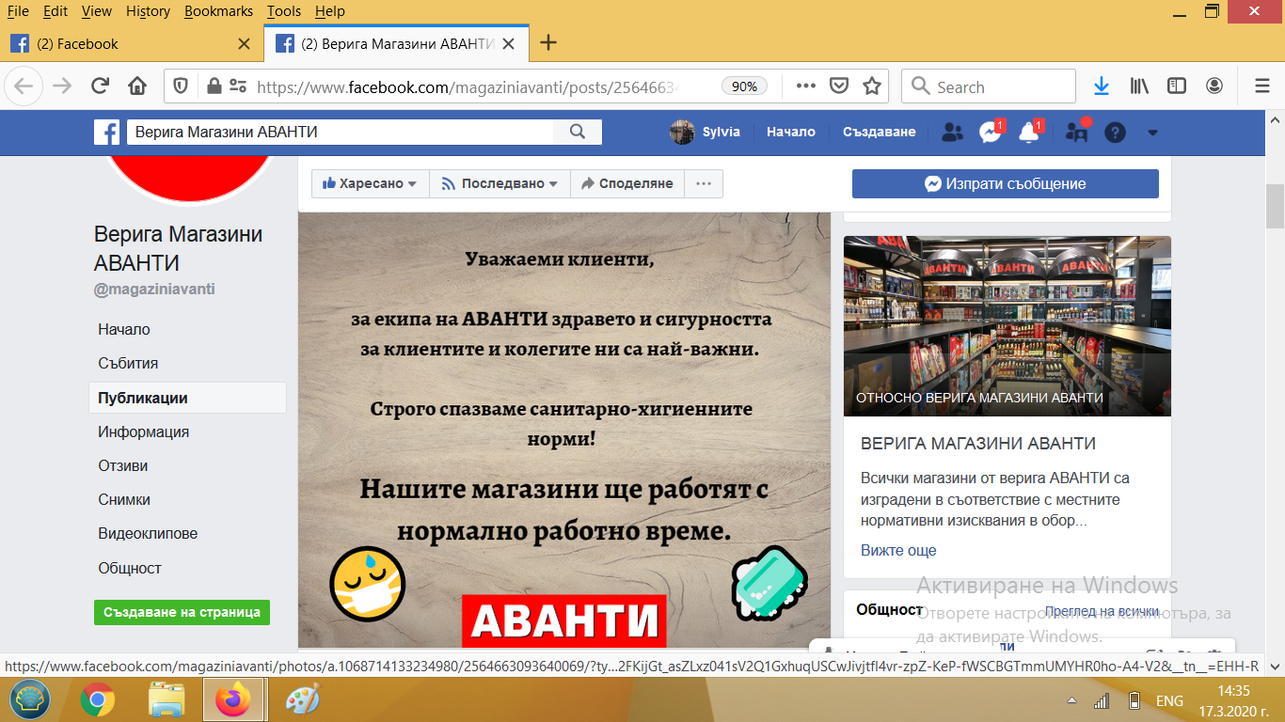The height and width of the screenshot is (722, 1285).
Task: Open Firefox hamburger menu
Action: click(1262, 86)
